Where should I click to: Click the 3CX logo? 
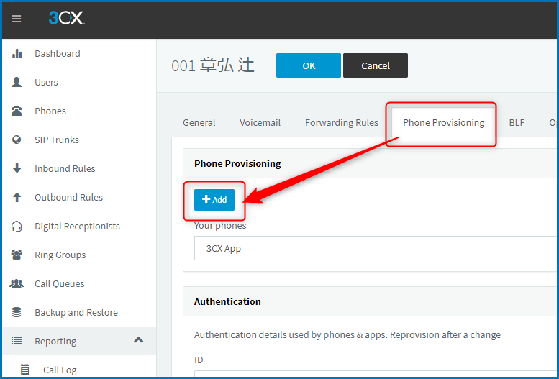tap(67, 18)
